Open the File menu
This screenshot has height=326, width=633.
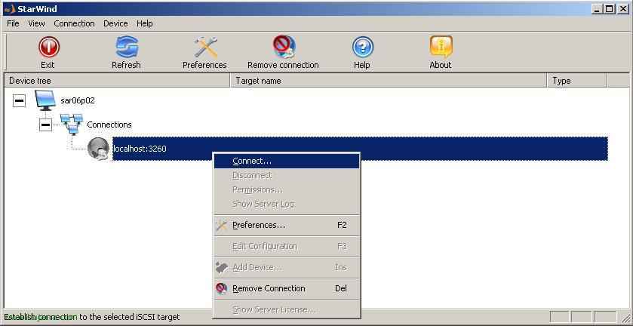point(14,23)
